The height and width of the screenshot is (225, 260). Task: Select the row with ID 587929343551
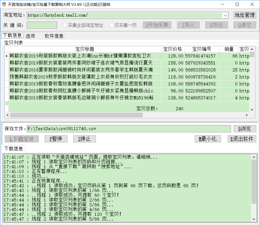(200, 63)
